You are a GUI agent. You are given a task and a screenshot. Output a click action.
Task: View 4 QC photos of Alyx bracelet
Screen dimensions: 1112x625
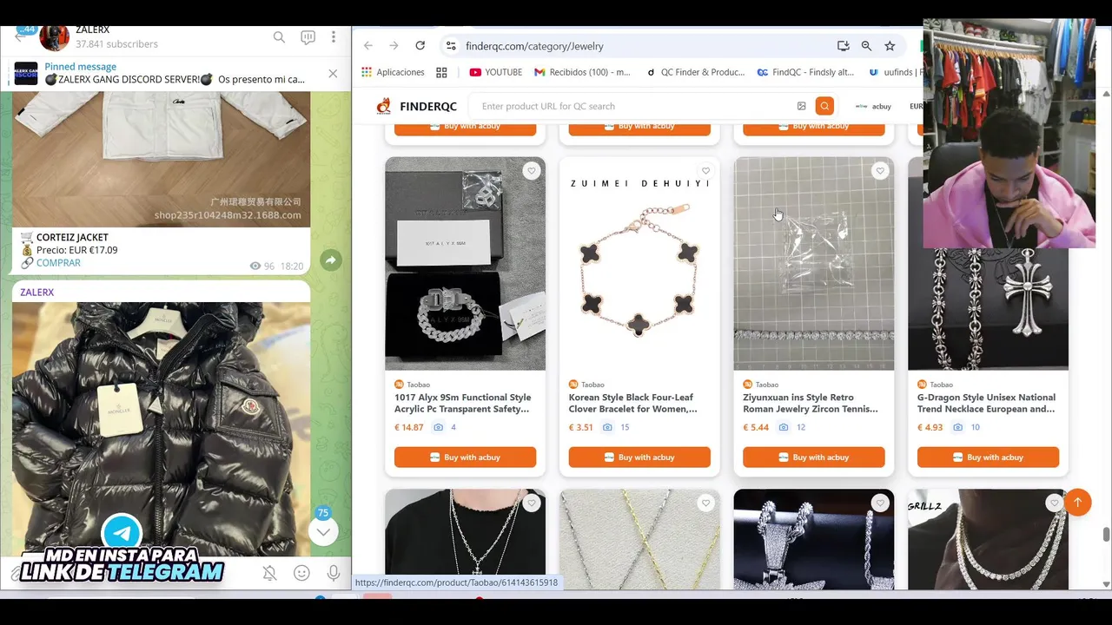coord(444,427)
